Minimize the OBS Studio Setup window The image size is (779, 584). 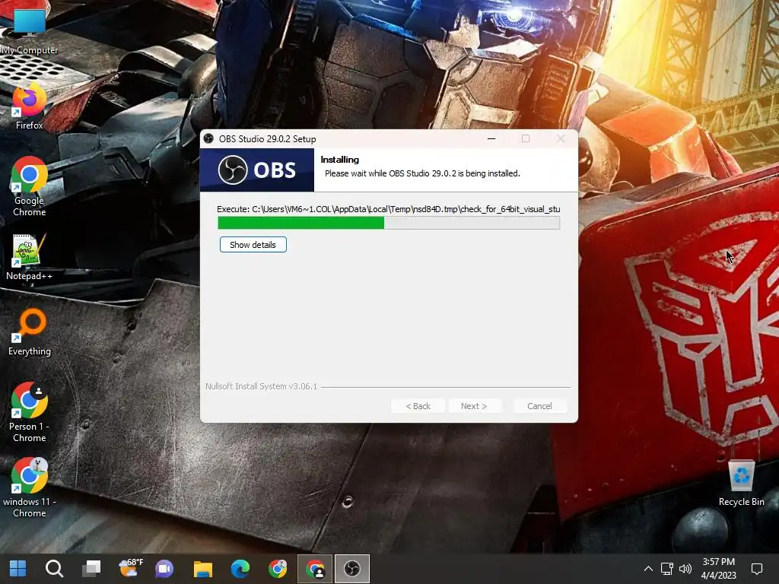click(x=491, y=138)
